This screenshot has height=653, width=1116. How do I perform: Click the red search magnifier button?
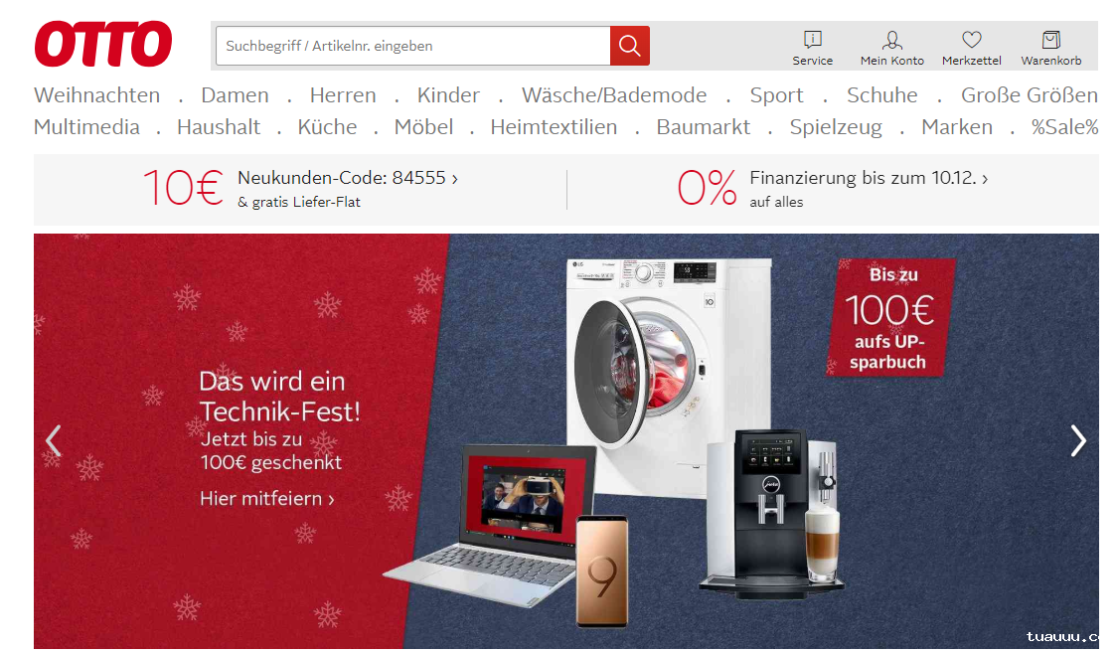(x=629, y=46)
